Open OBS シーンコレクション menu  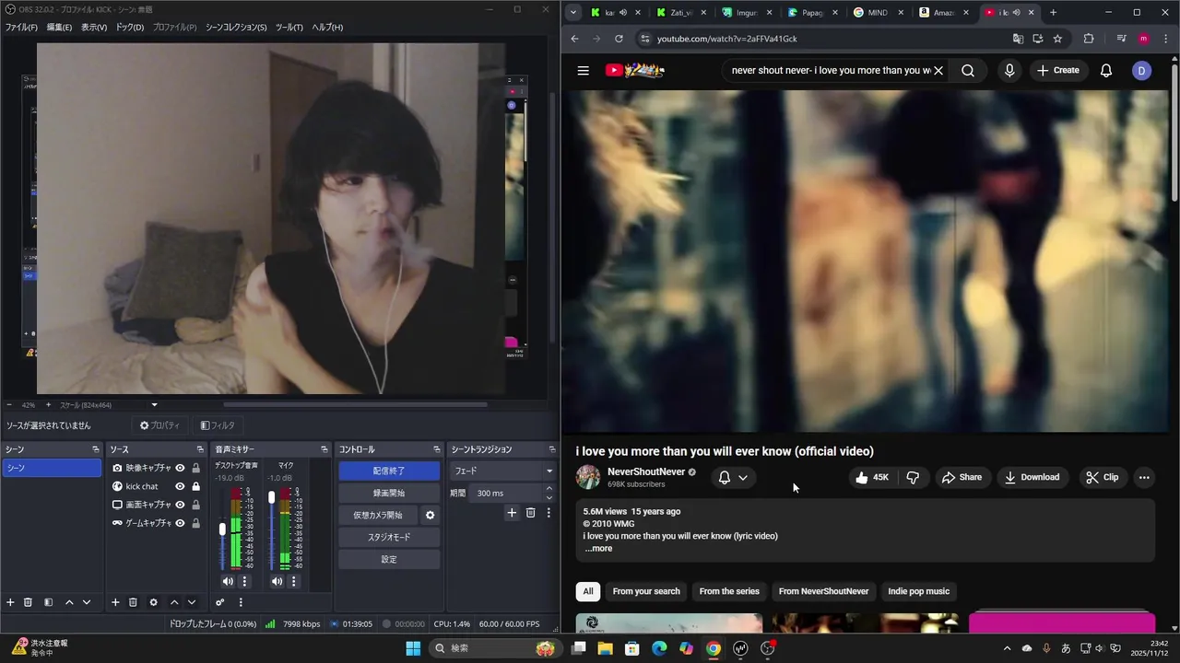(236, 27)
